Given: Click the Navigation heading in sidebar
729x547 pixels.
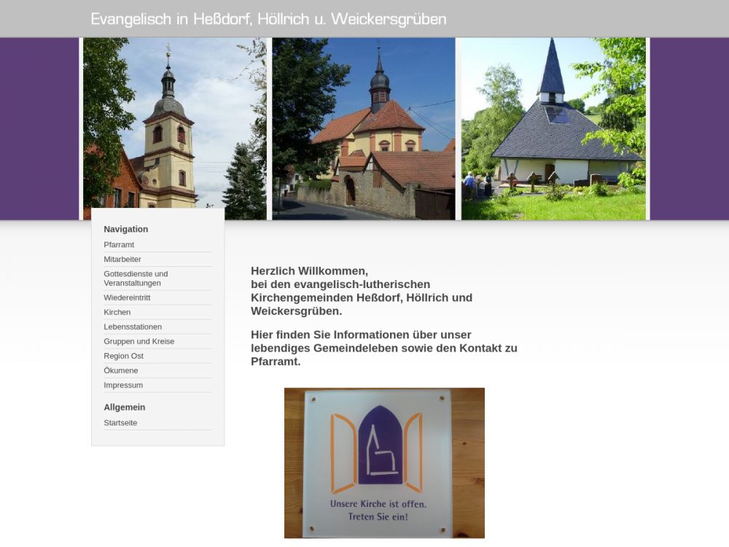Looking at the screenshot, I should (126, 229).
